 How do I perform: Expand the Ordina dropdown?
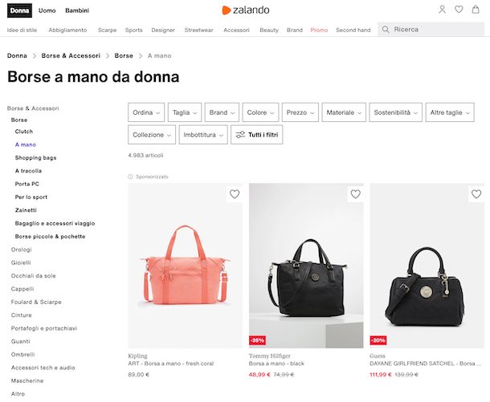pos(146,112)
